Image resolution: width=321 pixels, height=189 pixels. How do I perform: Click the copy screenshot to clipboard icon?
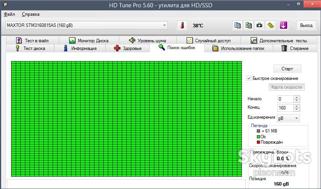[248, 25]
